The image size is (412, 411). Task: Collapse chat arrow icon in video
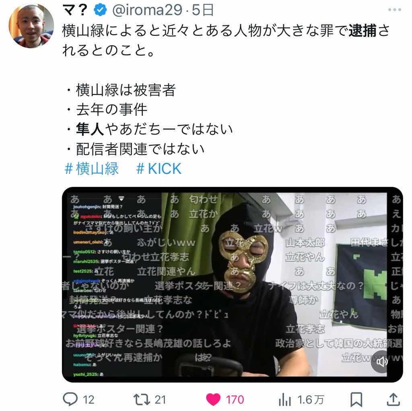(121, 198)
